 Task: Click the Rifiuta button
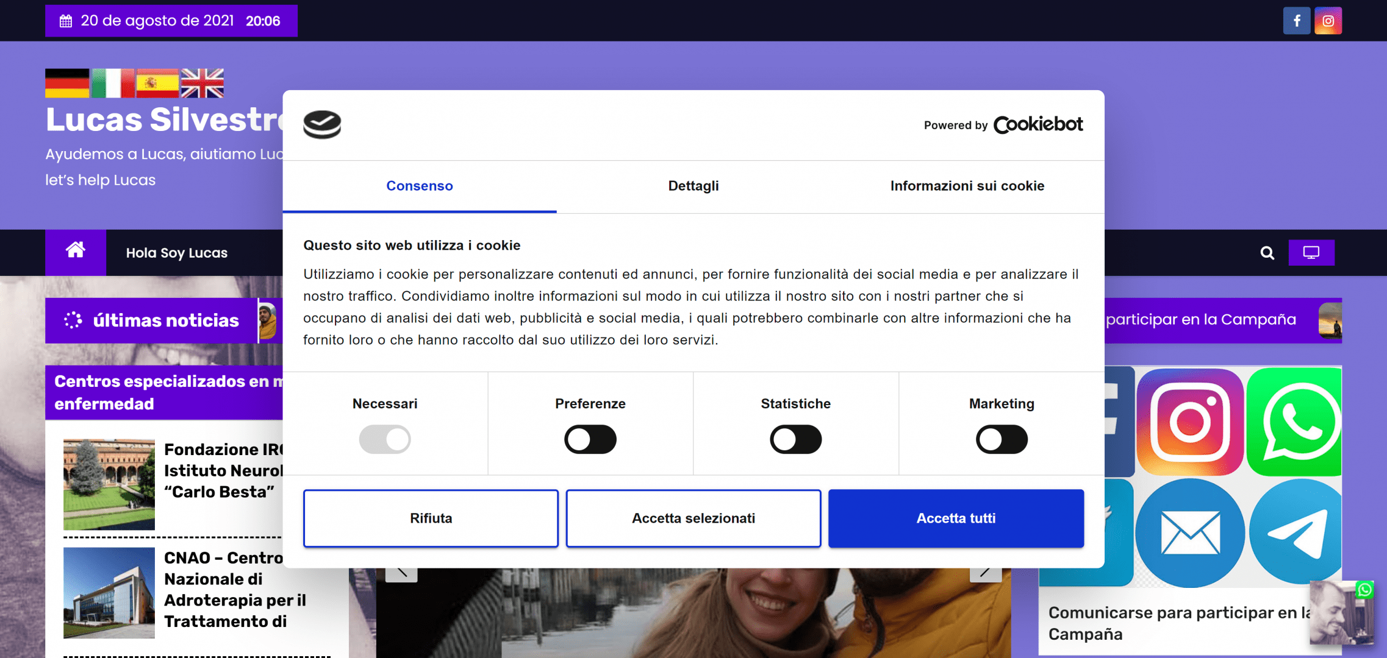(431, 518)
